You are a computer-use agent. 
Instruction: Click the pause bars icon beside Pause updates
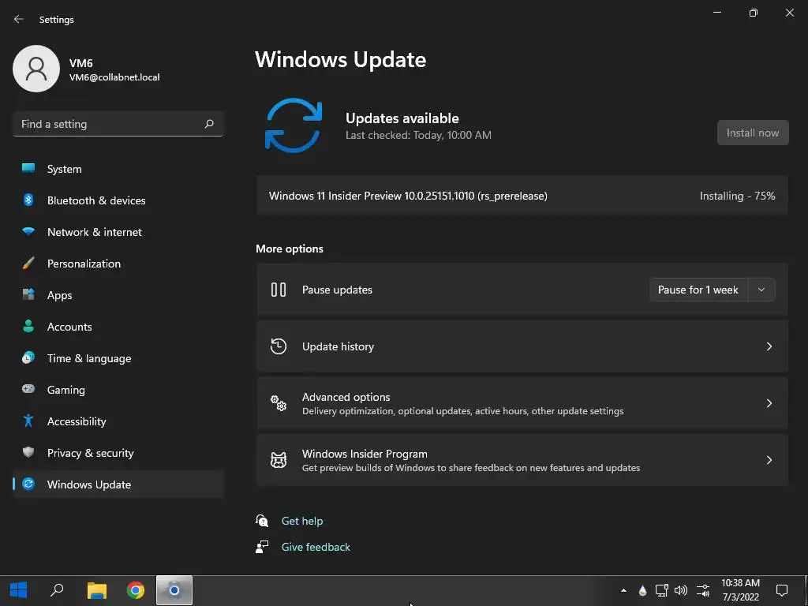tap(279, 290)
